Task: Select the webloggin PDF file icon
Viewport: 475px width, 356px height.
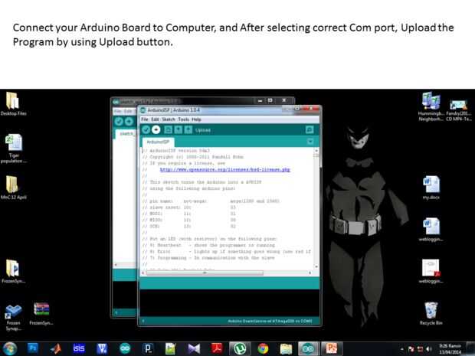Action: [431, 272]
